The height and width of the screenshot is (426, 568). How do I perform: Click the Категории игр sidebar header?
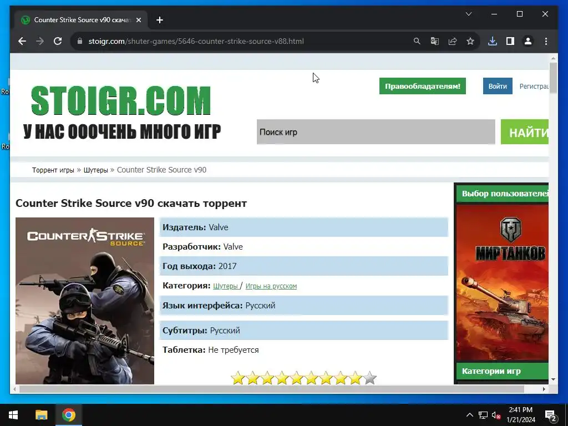coord(503,371)
